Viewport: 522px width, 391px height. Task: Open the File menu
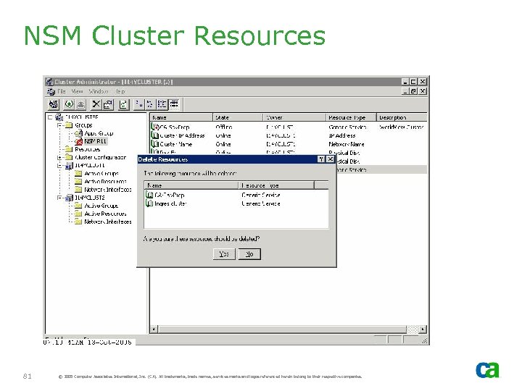[x=62, y=91]
